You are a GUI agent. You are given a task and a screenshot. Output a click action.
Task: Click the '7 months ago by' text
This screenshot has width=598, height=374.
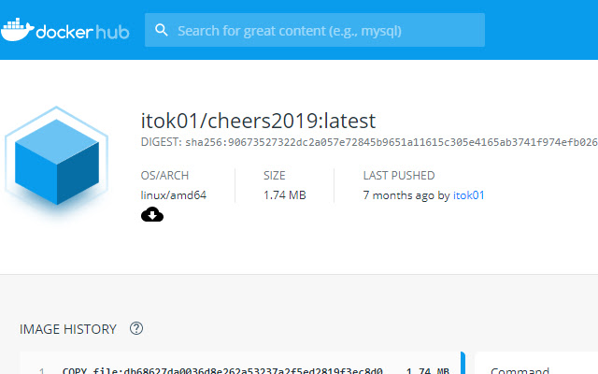[x=406, y=195]
